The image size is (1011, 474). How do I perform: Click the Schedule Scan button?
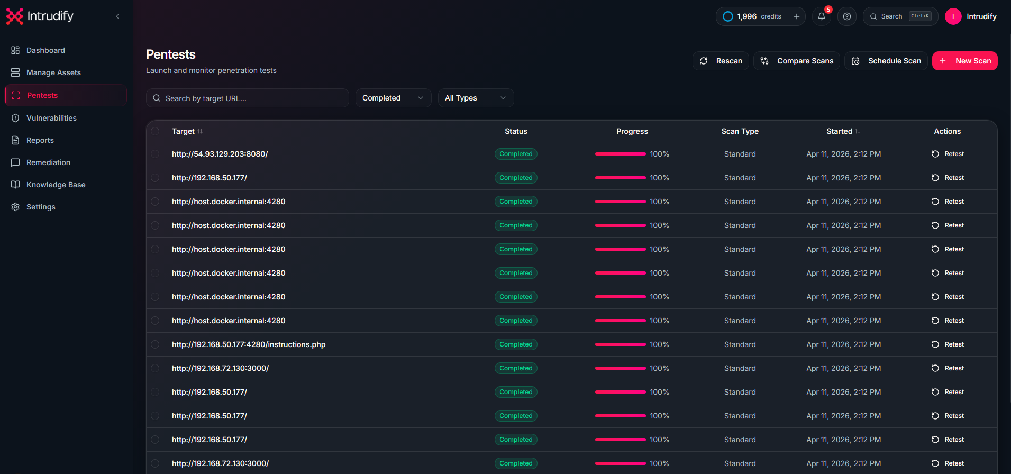(x=886, y=61)
